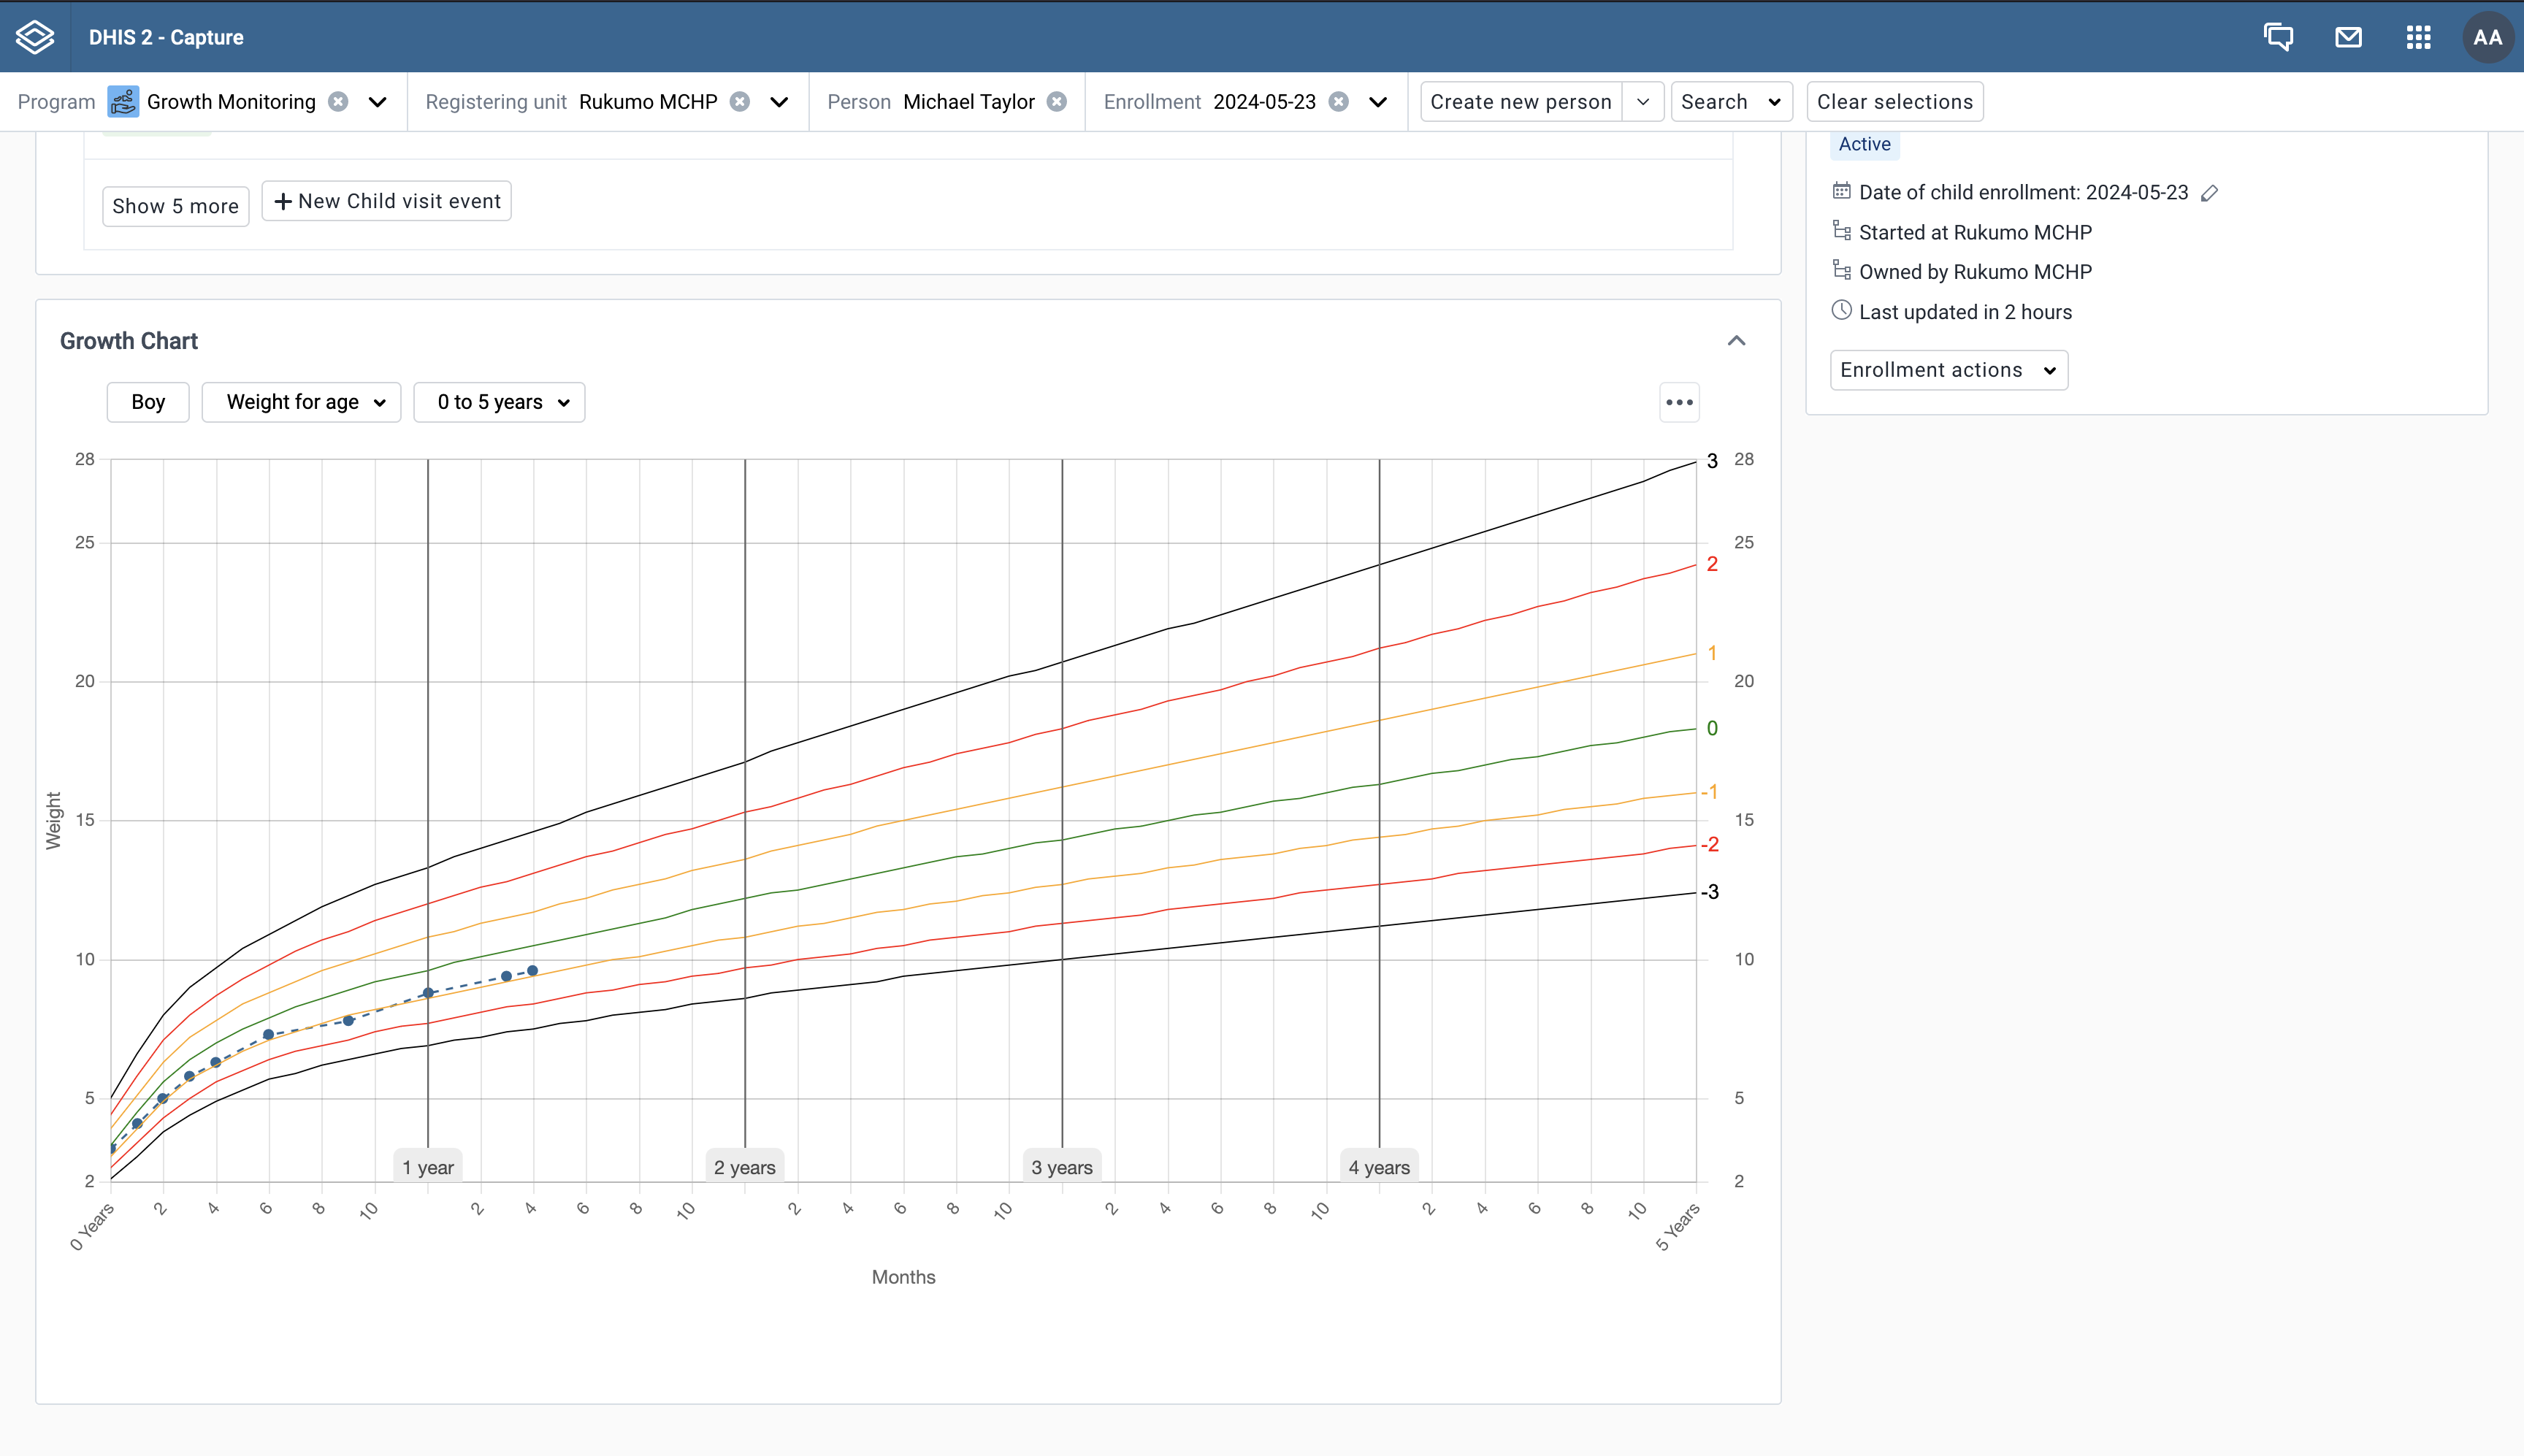Collapse the Growth Chart section
The height and width of the screenshot is (1456, 2524).
pos(1736,341)
